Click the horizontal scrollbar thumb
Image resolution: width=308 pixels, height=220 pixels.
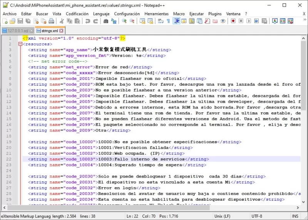(109, 208)
